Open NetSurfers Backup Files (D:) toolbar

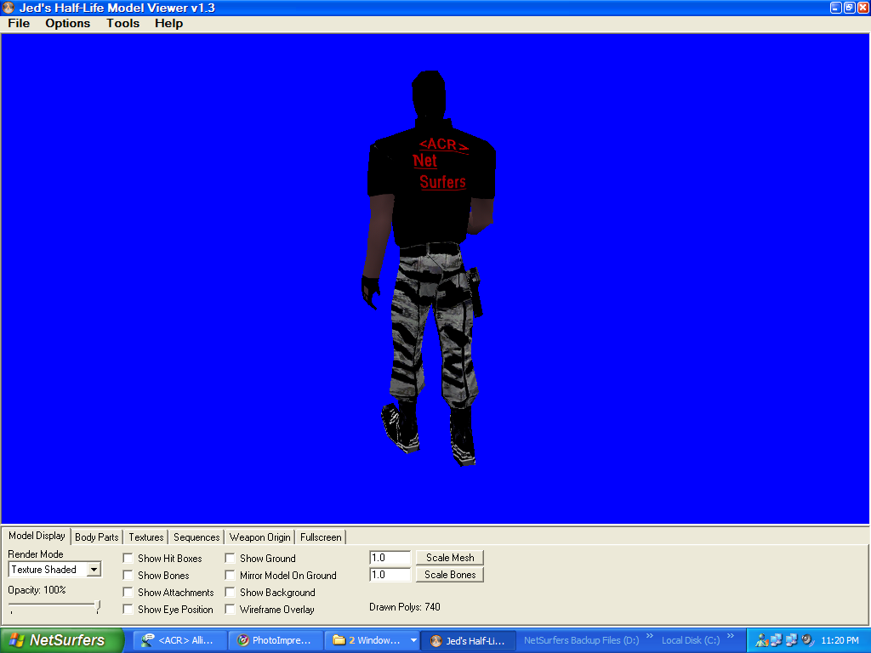tap(581, 640)
